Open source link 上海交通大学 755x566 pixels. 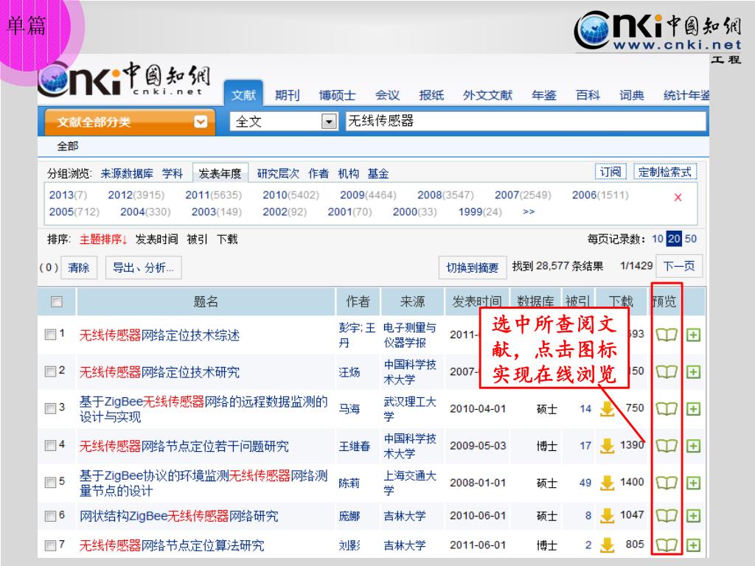coord(410,483)
